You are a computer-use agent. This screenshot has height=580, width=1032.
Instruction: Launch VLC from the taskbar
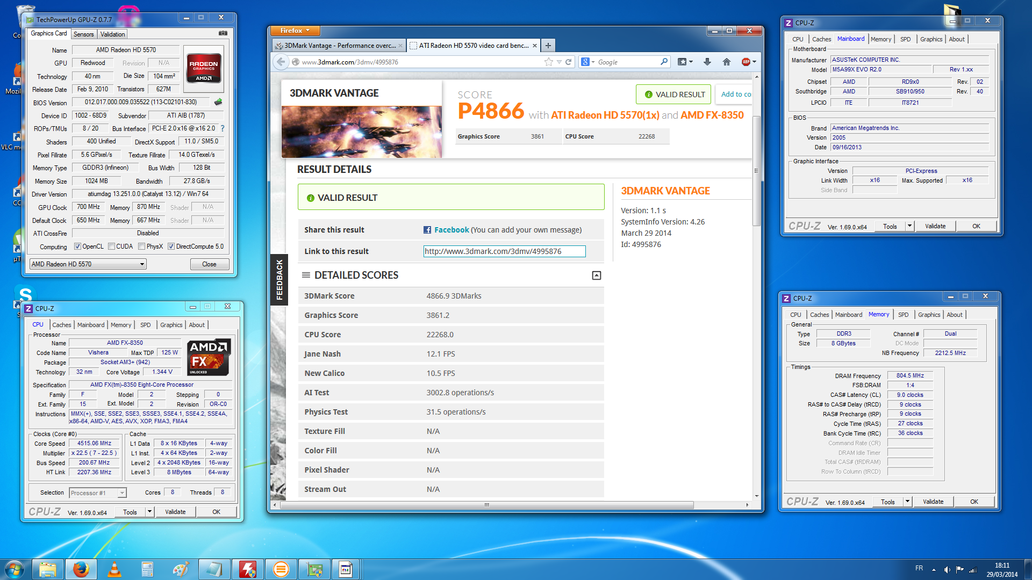click(114, 569)
